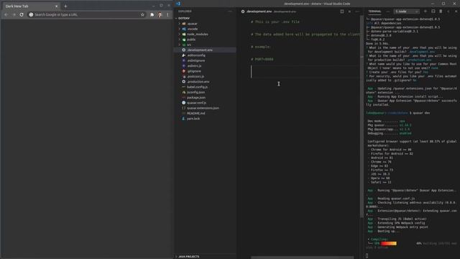Click the '# This is your .env file' line
The width and height of the screenshot is (460, 259).
[x=275, y=22]
